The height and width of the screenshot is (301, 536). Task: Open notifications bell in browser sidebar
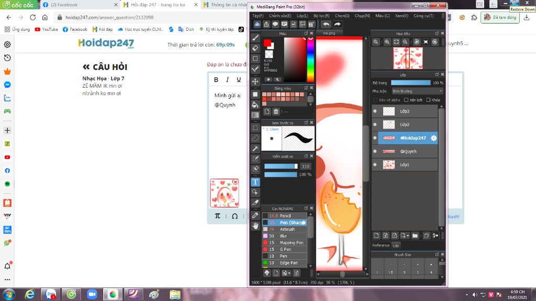pos(7,266)
